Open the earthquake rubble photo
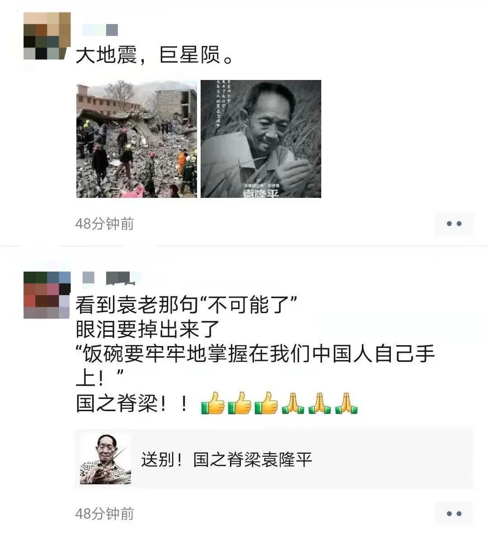This screenshot has width=488, height=534. tap(136, 139)
